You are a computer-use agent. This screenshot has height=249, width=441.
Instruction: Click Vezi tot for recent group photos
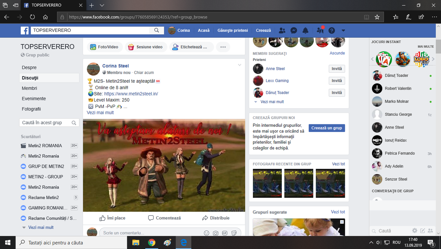[x=338, y=164]
